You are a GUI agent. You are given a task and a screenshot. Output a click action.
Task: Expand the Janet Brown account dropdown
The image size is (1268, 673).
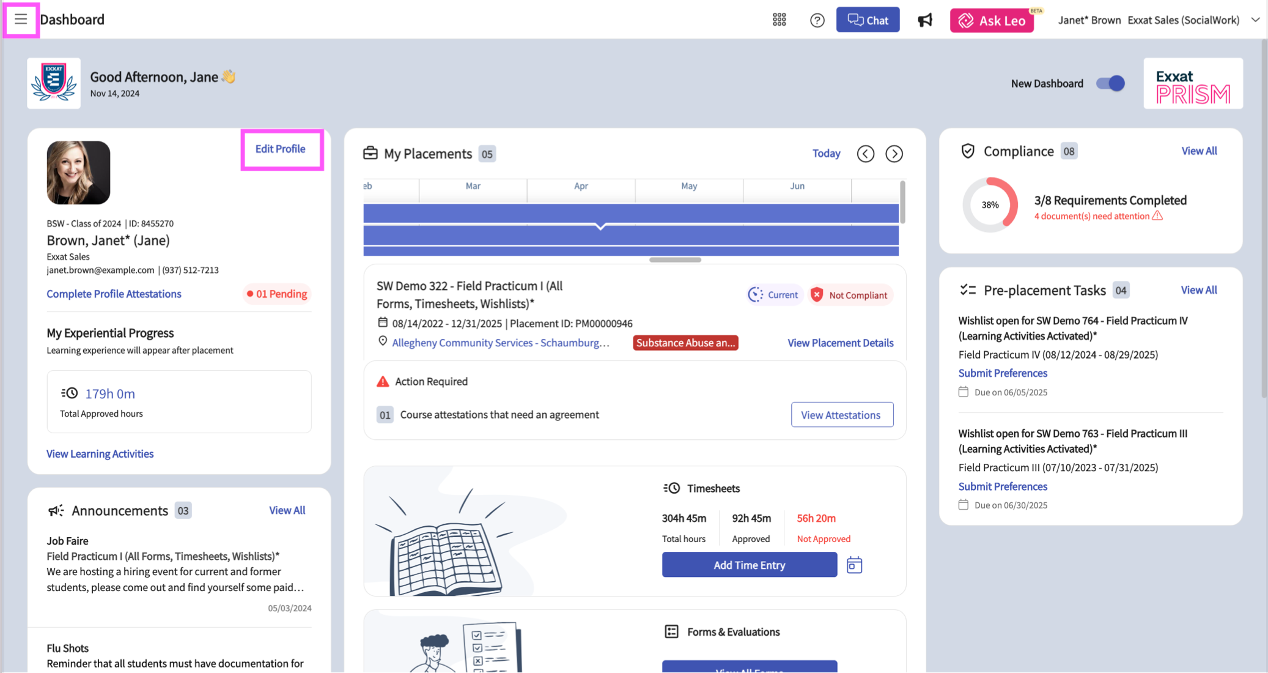(1255, 20)
